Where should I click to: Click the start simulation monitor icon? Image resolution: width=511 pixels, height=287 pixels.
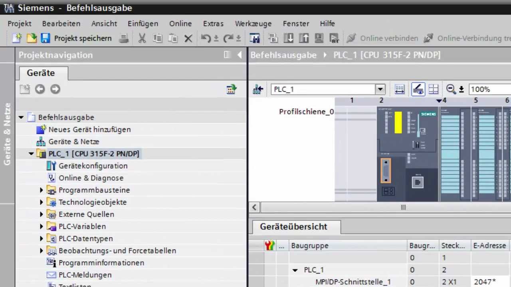click(x=319, y=38)
